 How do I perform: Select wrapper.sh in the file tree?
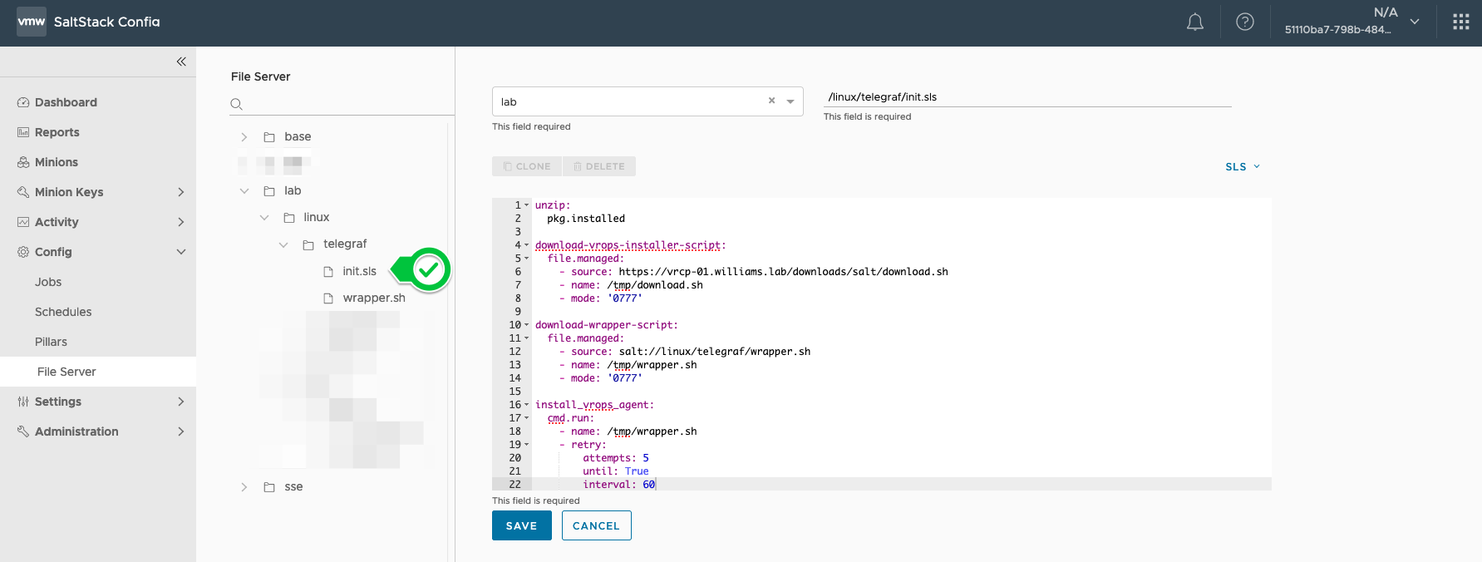[374, 298]
